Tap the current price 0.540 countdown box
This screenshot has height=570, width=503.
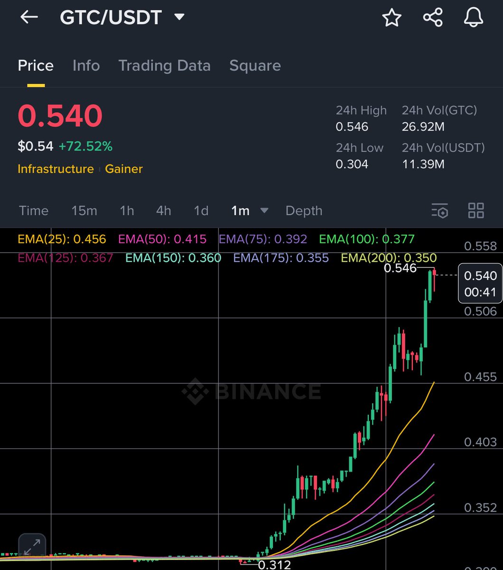tap(480, 283)
